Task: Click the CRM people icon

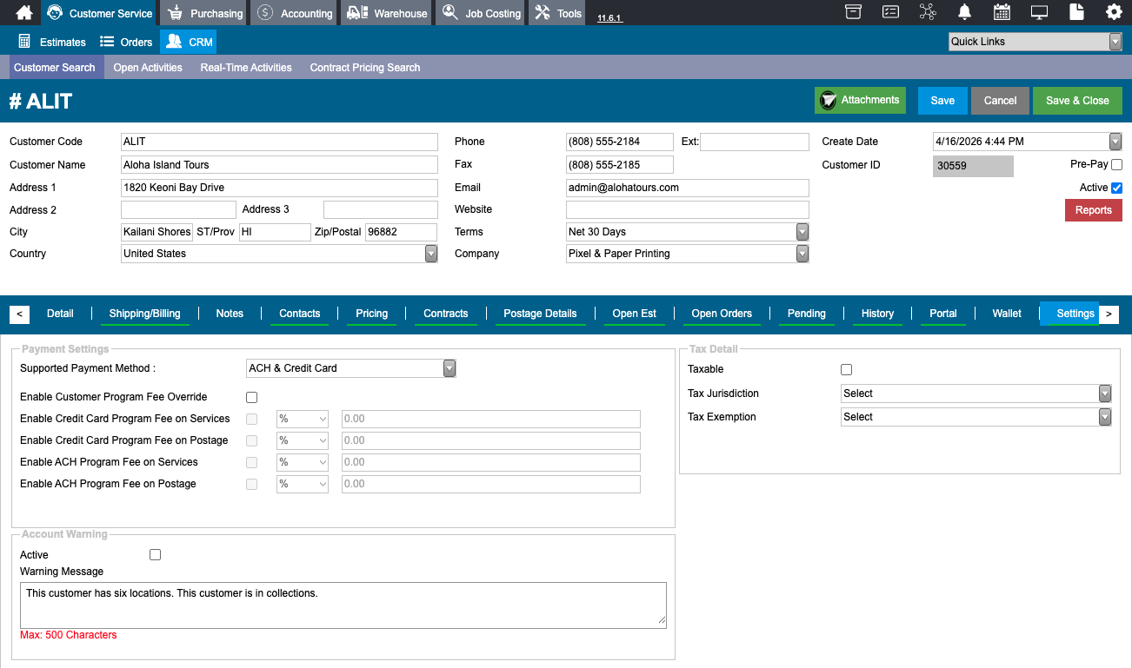Action: 174,42
